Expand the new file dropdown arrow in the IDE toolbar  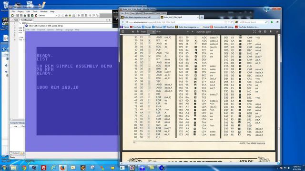click(15, 15)
